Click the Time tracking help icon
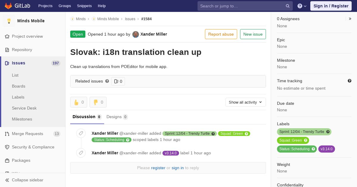This screenshot has height=187, width=357. 350,81
